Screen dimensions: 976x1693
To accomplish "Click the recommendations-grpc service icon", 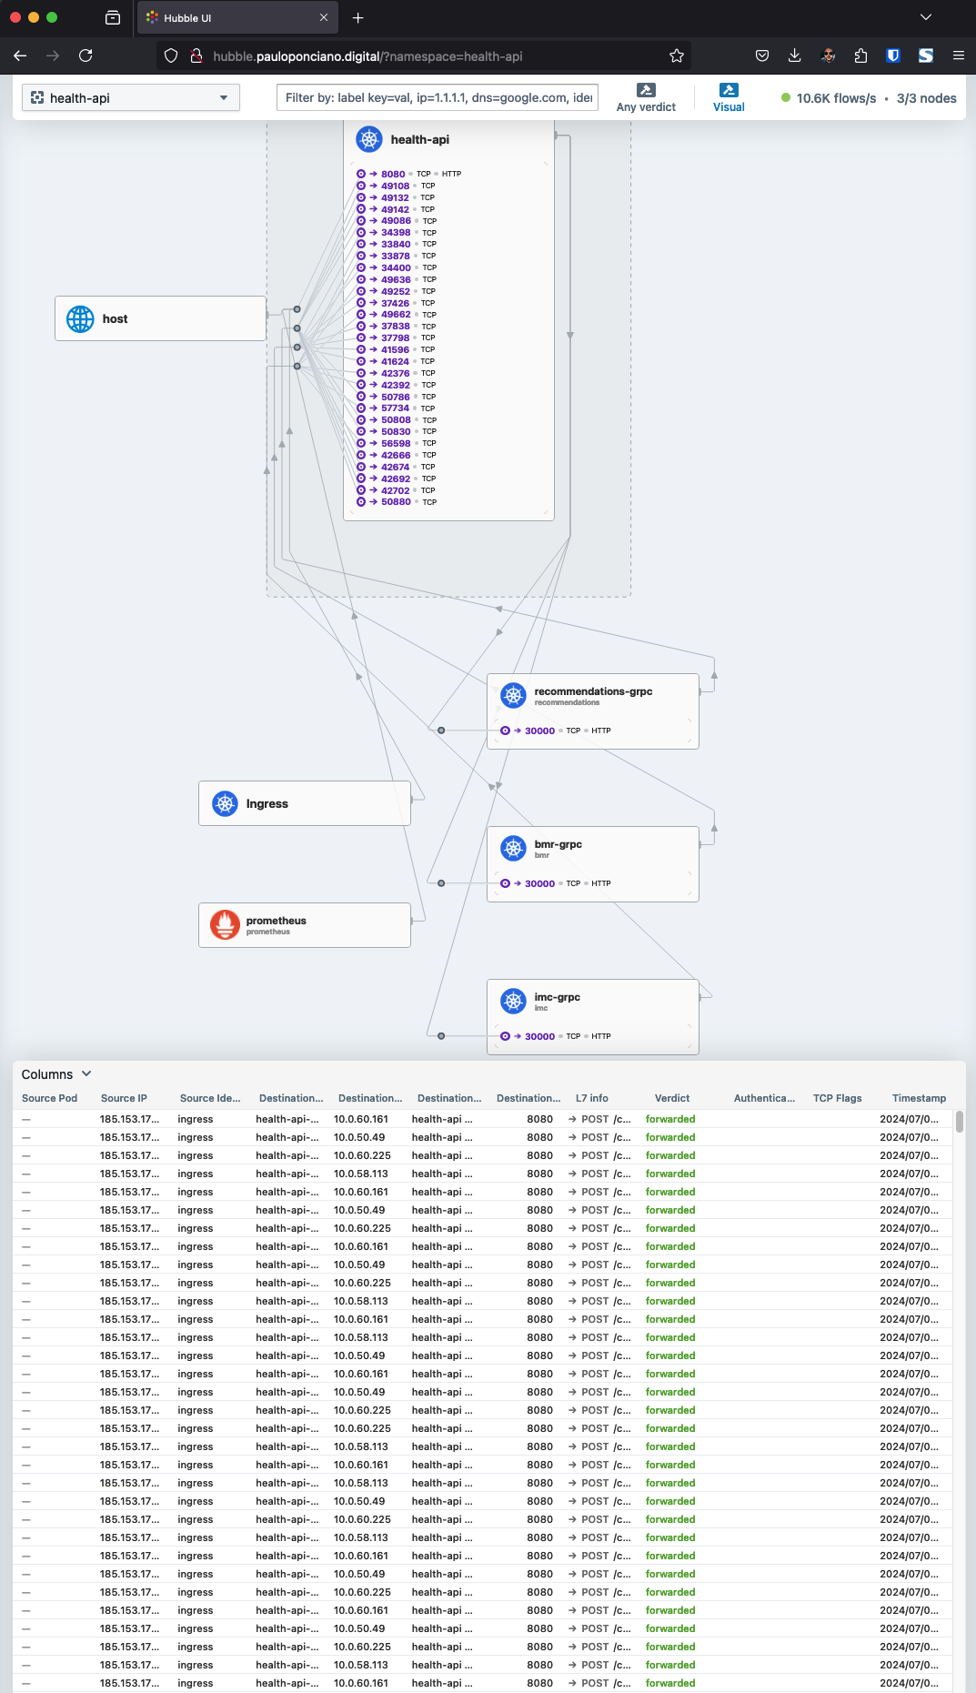I will pos(513,696).
